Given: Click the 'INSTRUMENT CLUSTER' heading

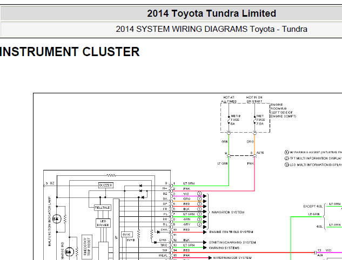Looking at the screenshot, I should (70, 52).
